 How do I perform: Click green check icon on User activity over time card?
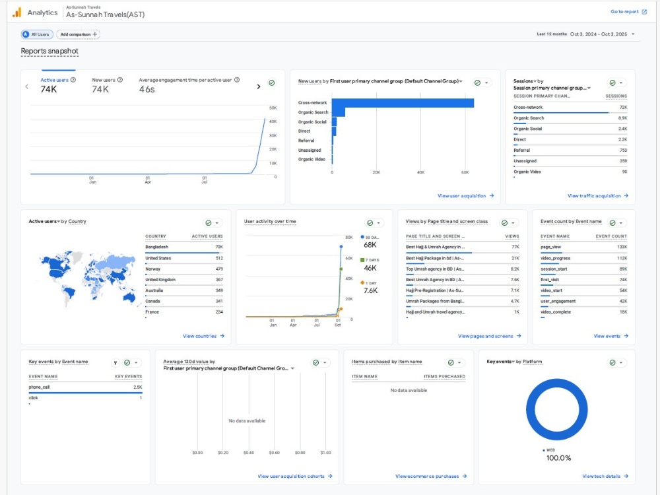click(x=370, y=222)
